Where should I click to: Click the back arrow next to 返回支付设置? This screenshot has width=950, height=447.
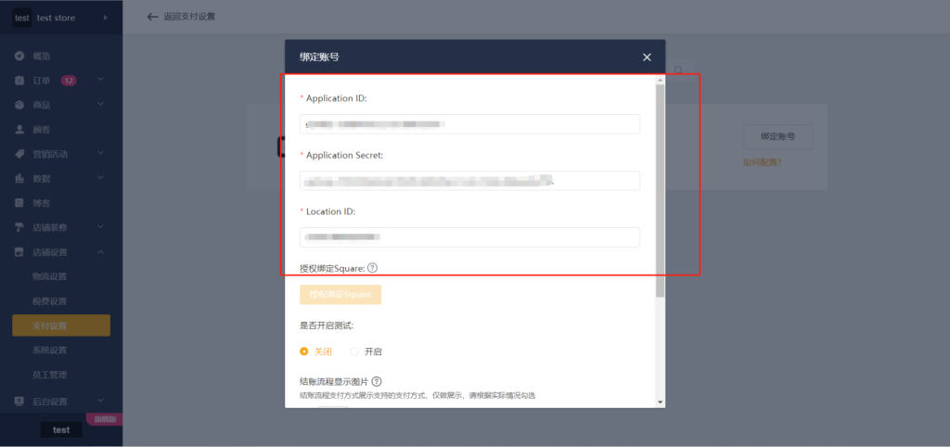(153, 17)
